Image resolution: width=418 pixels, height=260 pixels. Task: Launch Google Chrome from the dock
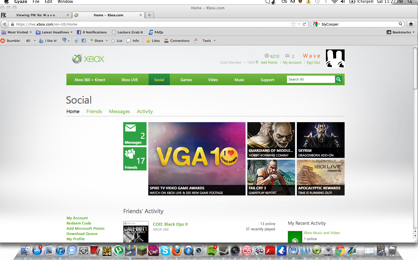pyautogui.click(x=340, y=250)
